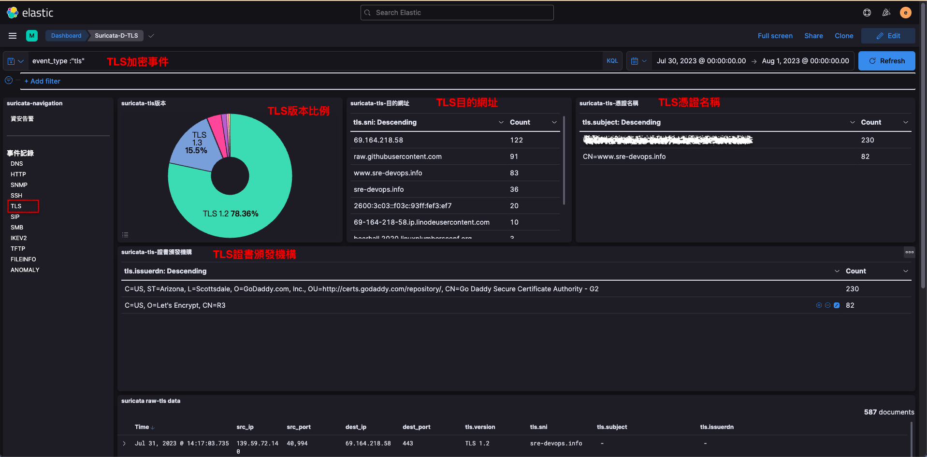Open the HTTP navigation link
Viewport: 927px width, 457px height.
coord(18,174)
